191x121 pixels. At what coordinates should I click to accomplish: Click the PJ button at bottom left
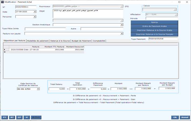tap(5, 117)
